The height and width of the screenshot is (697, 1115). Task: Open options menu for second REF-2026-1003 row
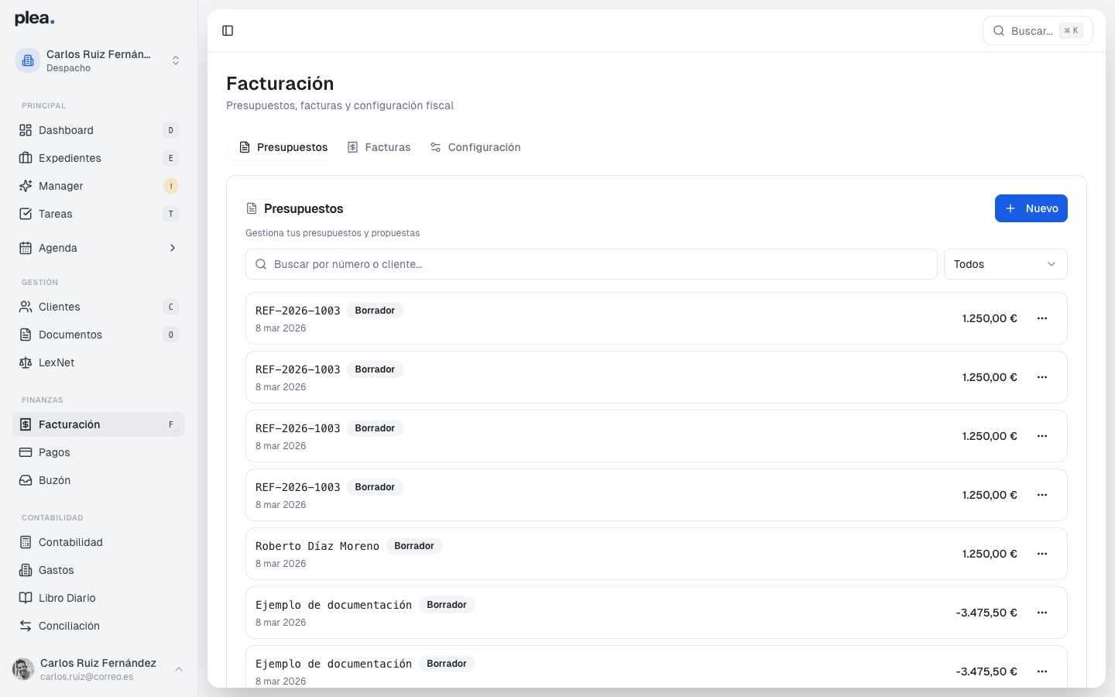point(1042,377)
